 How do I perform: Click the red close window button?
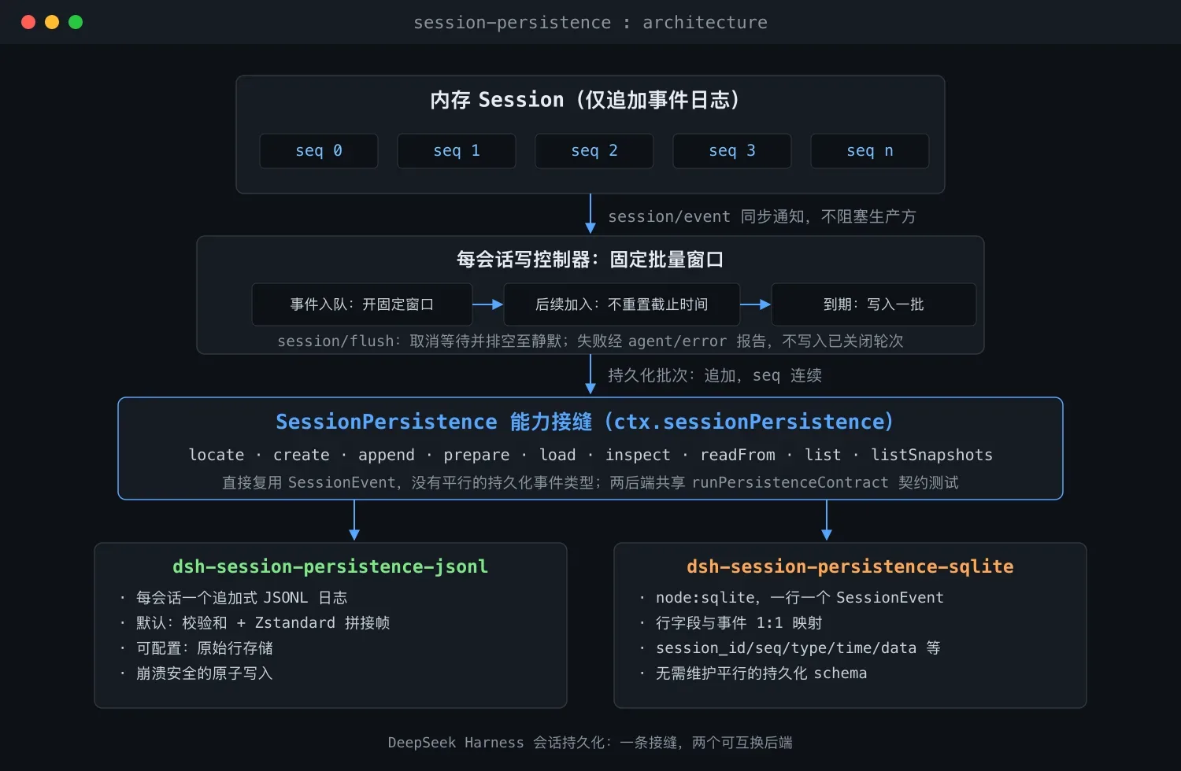[28, 22]
